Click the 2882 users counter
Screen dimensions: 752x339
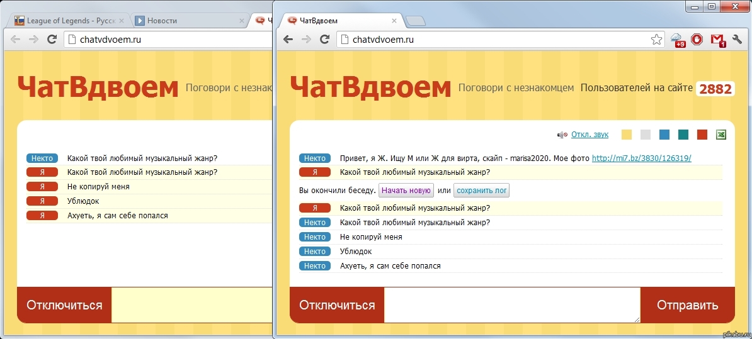click(715, 89)
